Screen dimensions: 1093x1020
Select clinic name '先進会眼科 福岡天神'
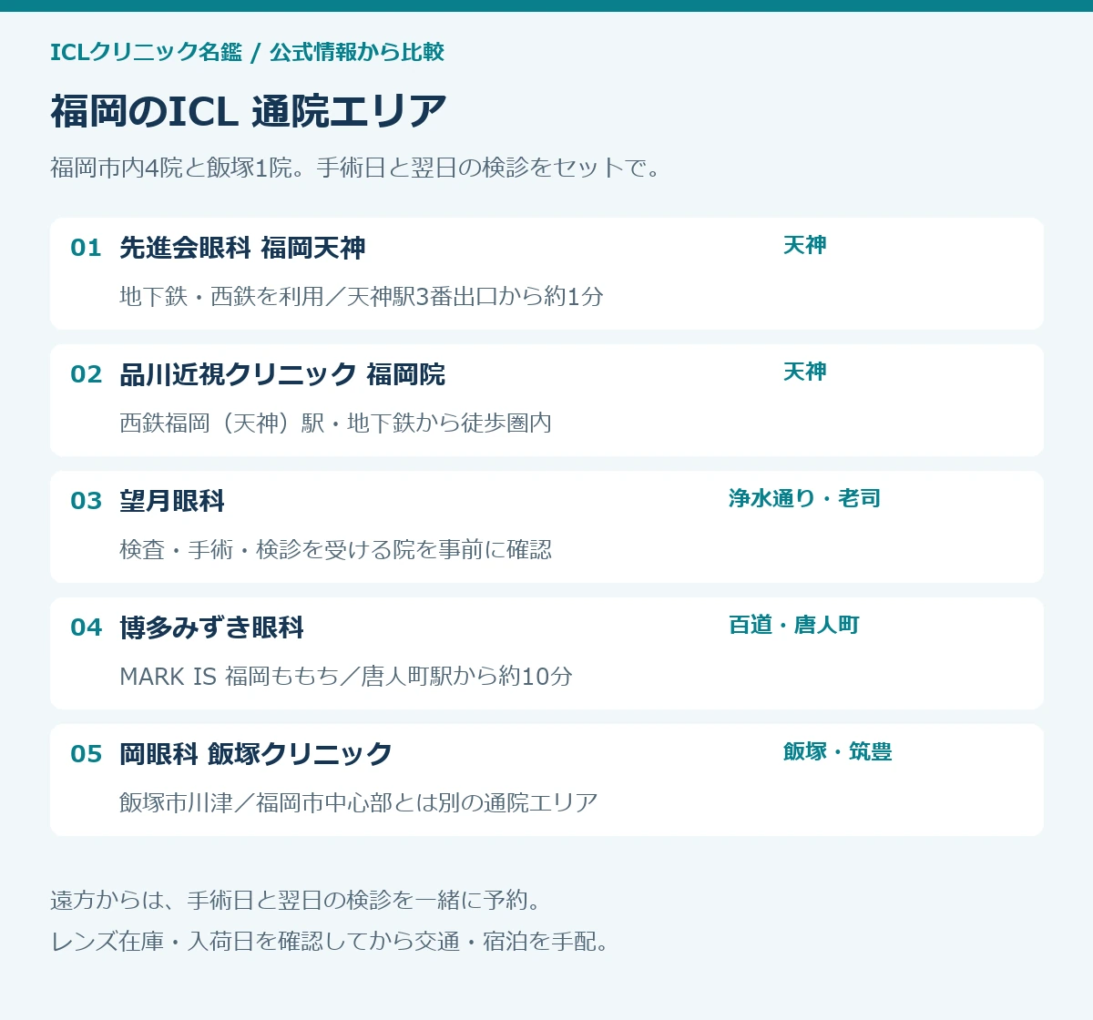click(x=242, y=248)
